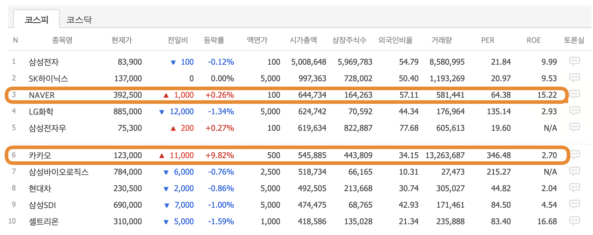This screenshot has width=593, height=235.
Task: Select 삼성전자우 foreign ratio 77.68
Action: [409, 128]
